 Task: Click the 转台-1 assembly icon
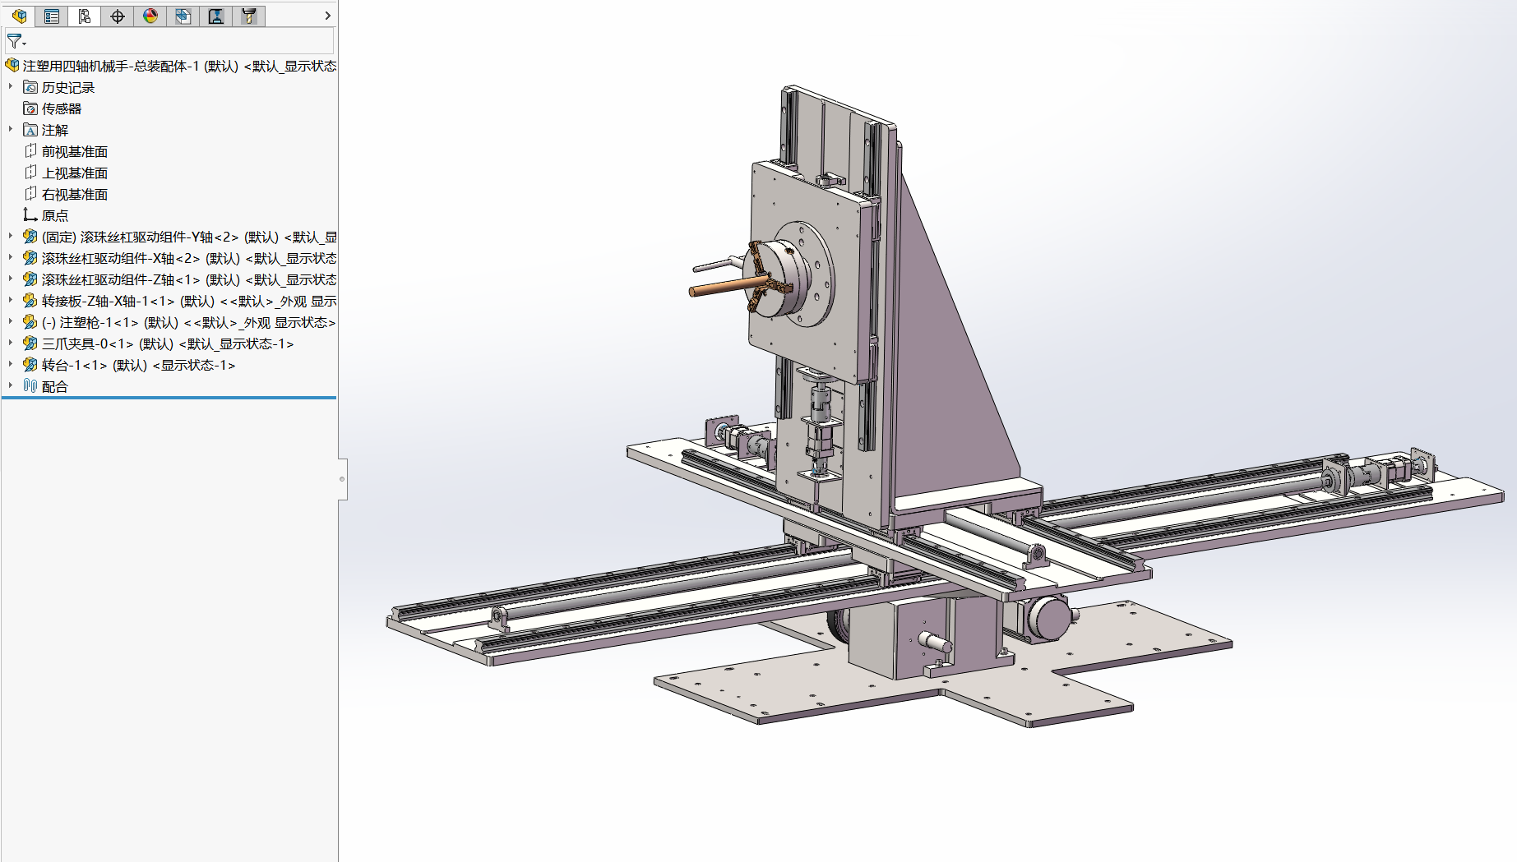pyautogui.click(x=30, y=365)
